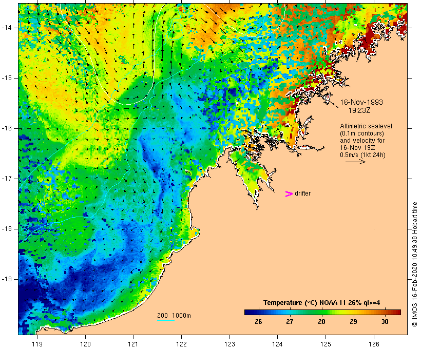421x349 pixels.
Task: Click the 122 longitude axis label
Action: pos(182,344)
